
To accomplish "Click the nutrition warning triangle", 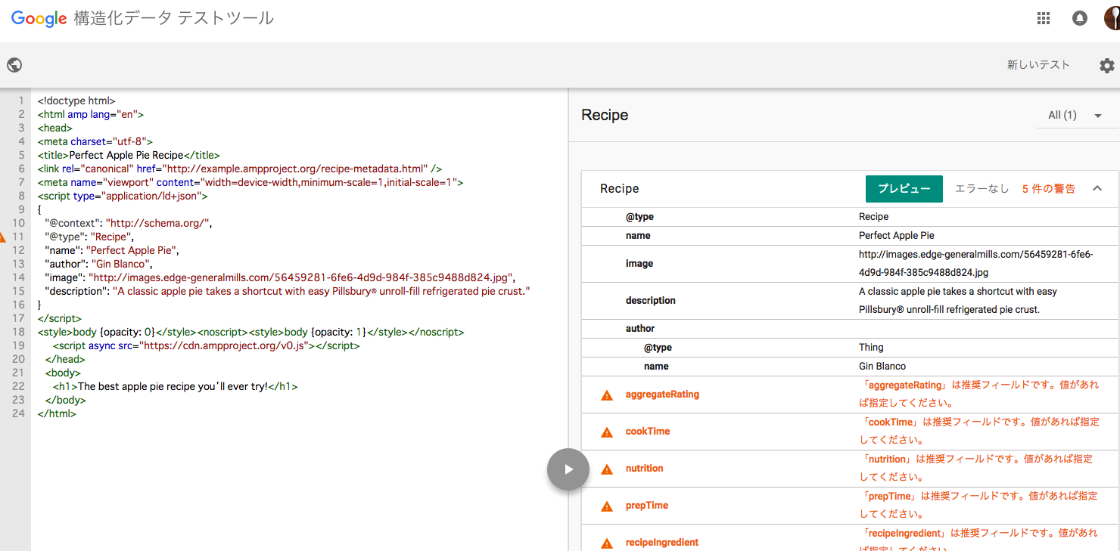I will [606, 468].
